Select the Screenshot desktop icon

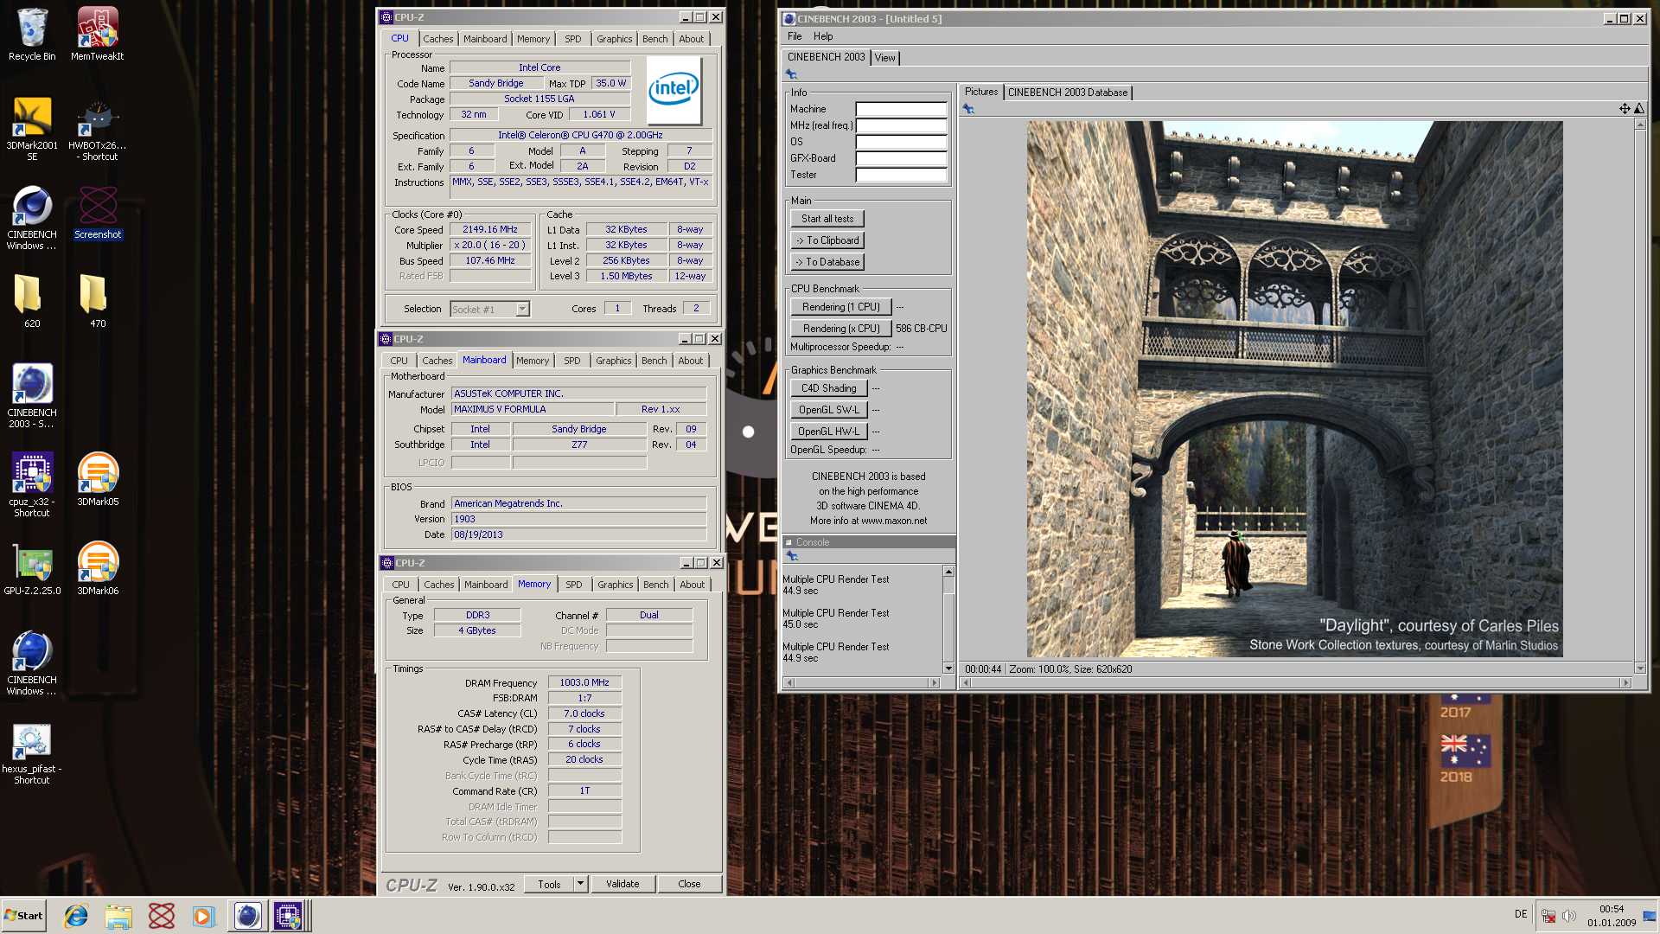point(98,213)
